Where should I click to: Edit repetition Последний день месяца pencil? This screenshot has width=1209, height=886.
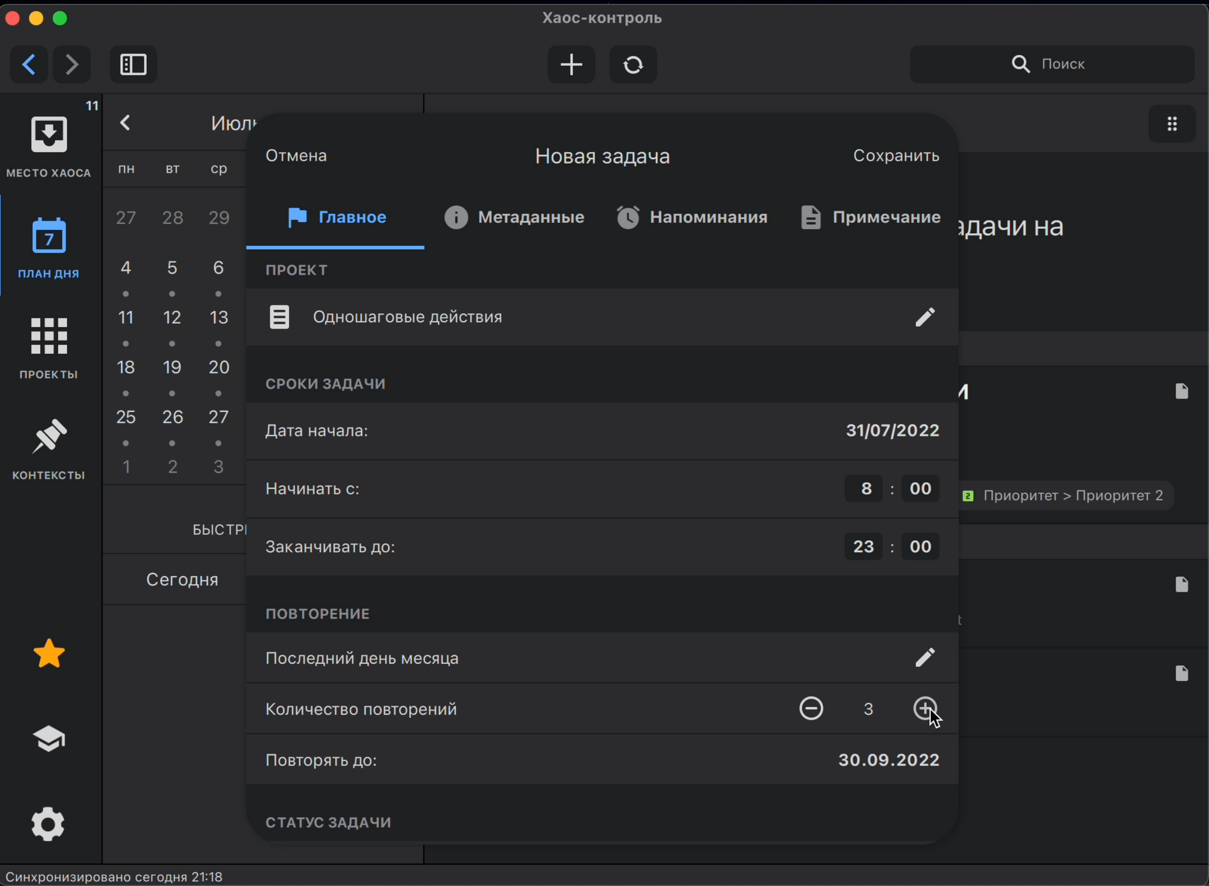tap(925, 658)
